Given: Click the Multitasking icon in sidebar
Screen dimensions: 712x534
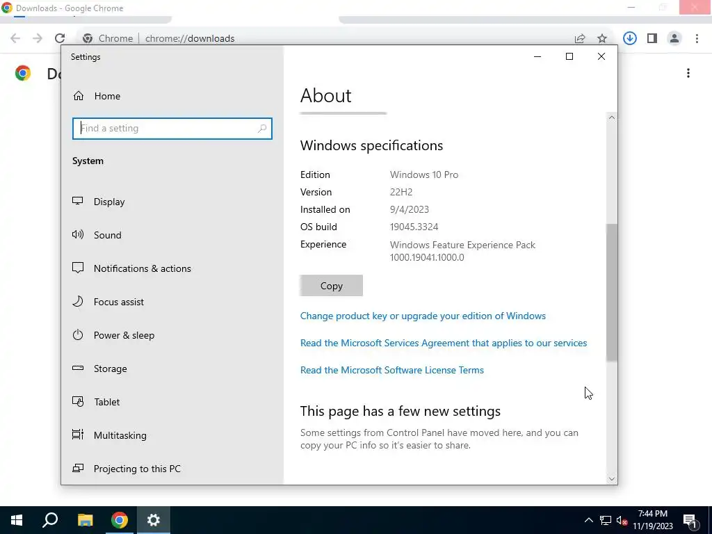Looking at the screenshot, I should (x=78, y=435).
